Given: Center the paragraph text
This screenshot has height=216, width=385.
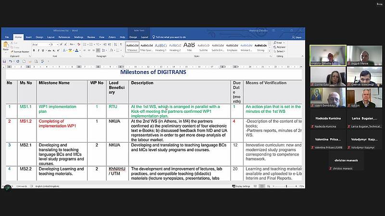Looking at the screenshot, I should pyautogui.click(x=89, y=50).
